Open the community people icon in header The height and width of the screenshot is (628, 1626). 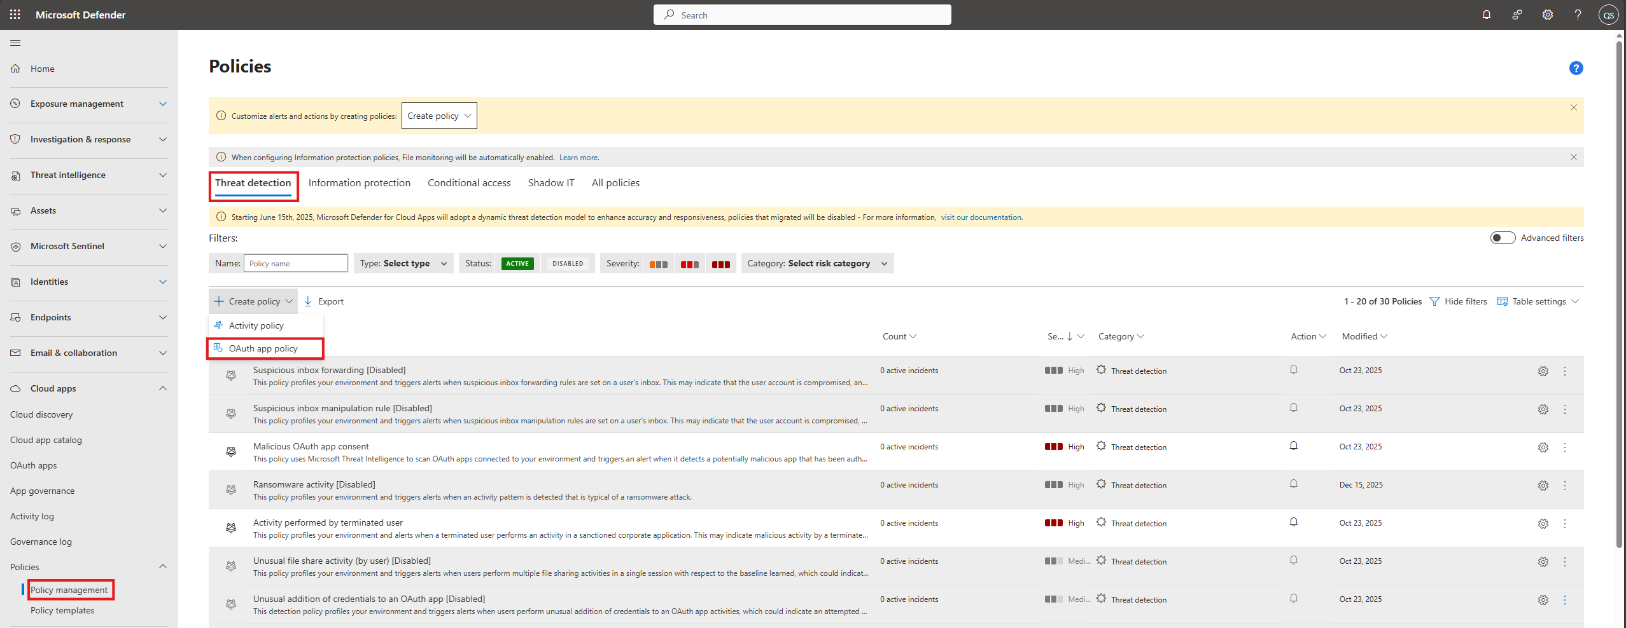click(1517, 15)
